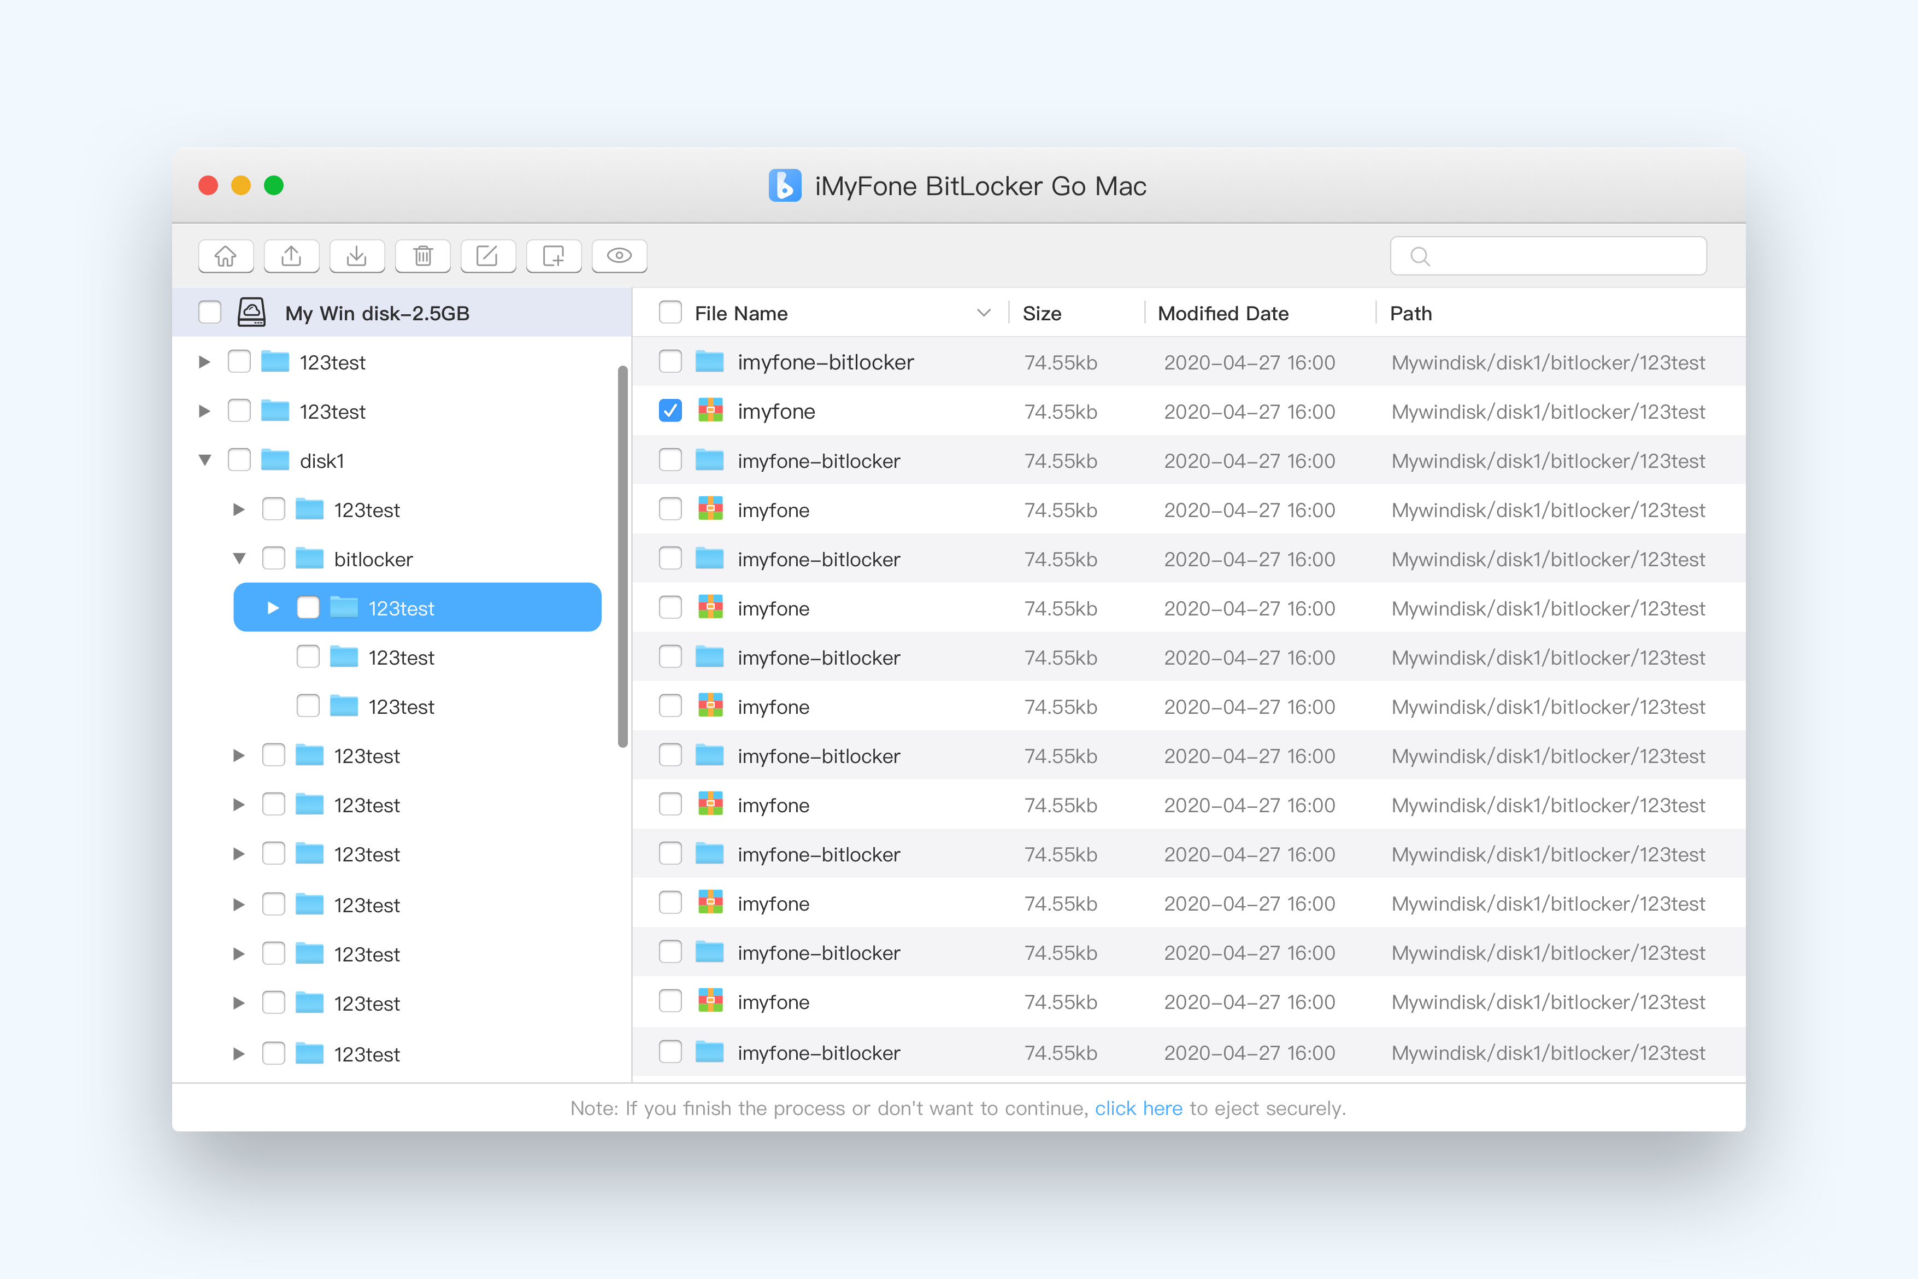Sort by the Modified Date column header
This screenshot has height=1279, width=1918.
(1222, 313)
